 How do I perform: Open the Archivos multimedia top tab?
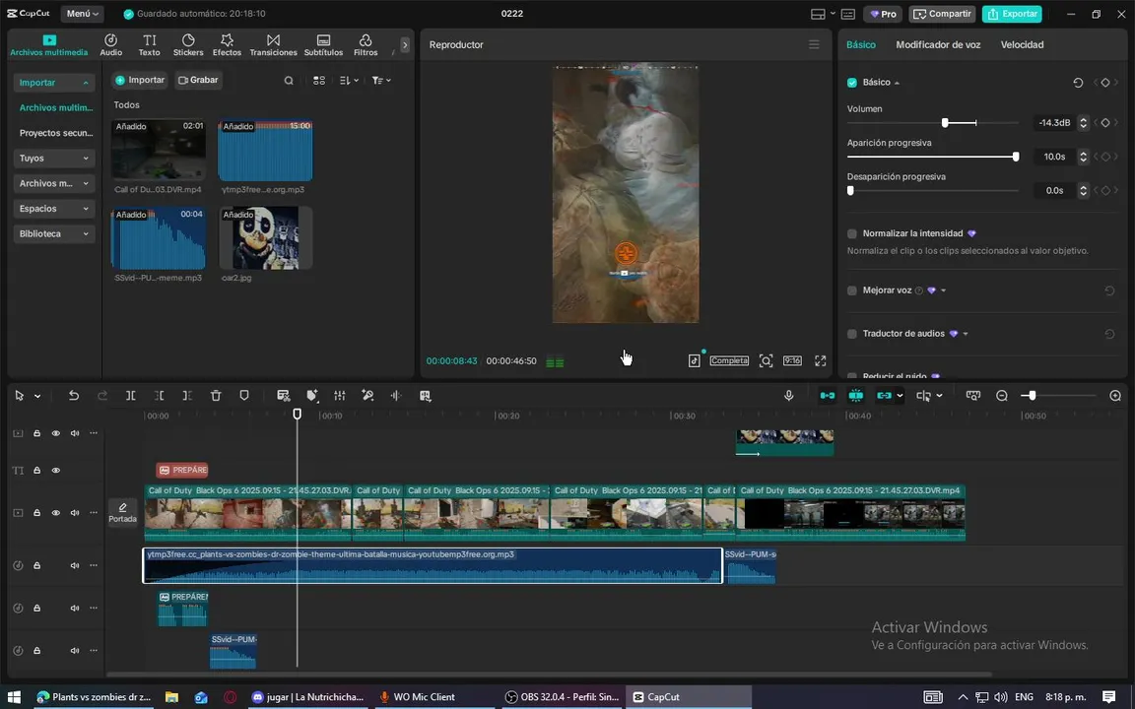click(48, 45)
